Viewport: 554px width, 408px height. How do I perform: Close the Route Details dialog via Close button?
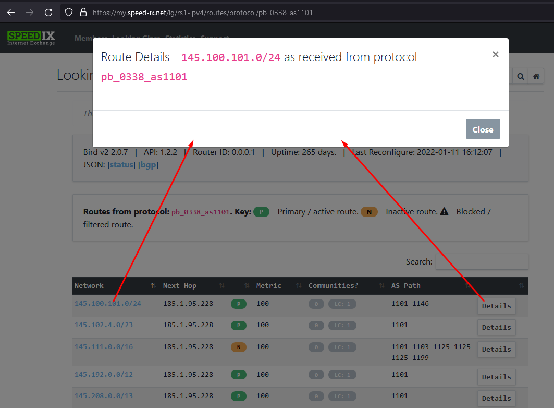(483, 129)
